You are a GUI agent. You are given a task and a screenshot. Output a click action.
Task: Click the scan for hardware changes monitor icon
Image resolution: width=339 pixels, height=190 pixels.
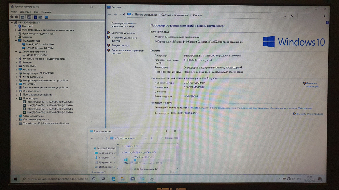point(46,17)
